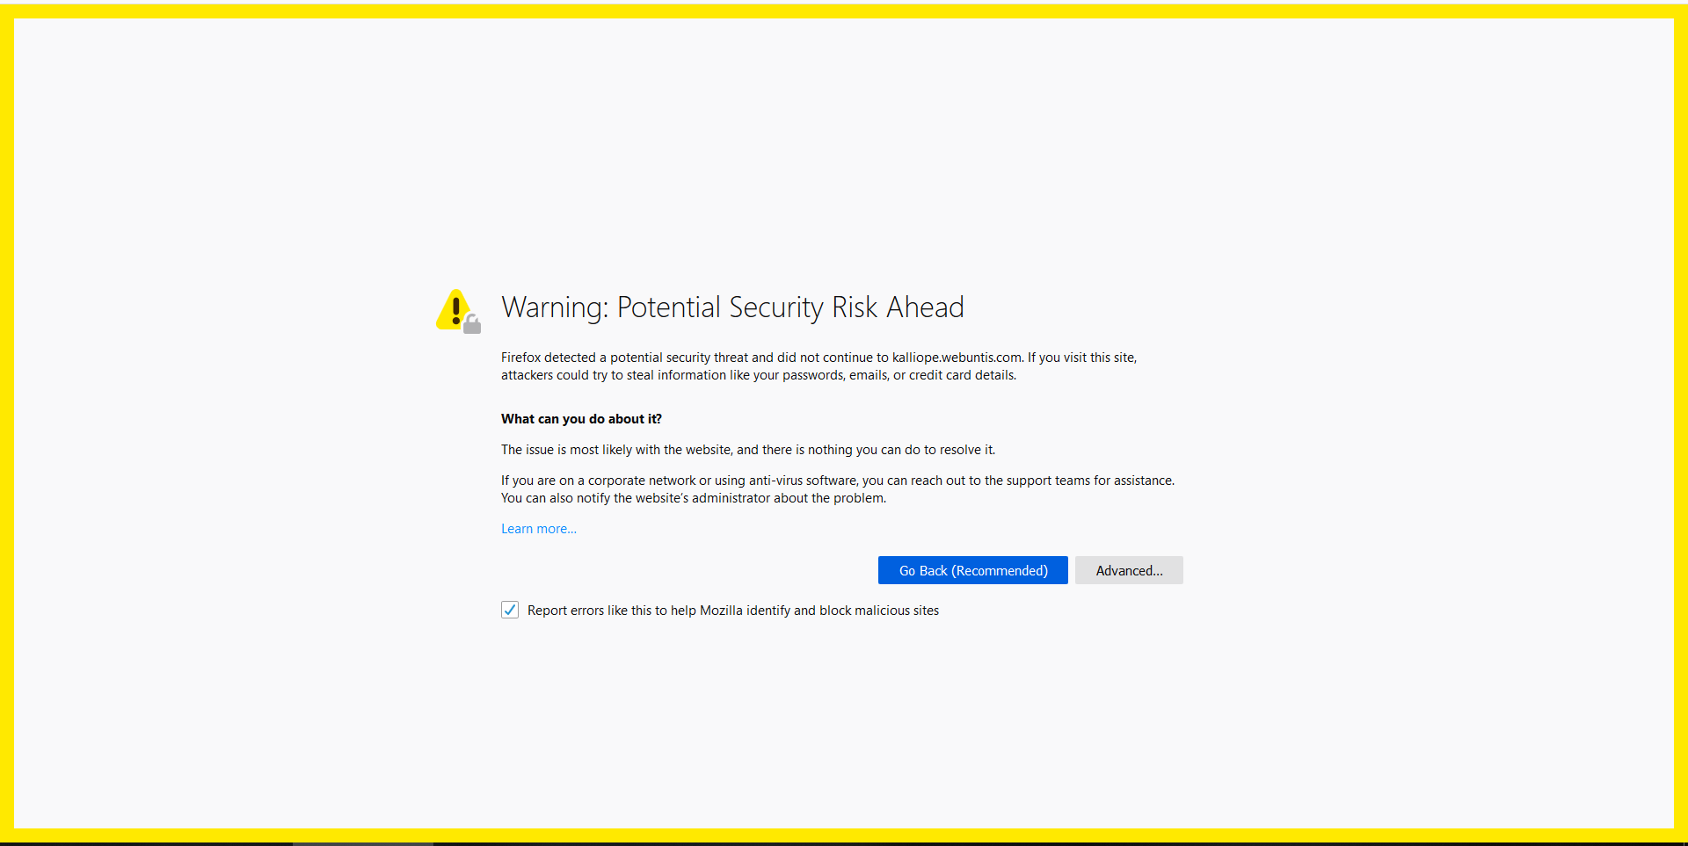The width and height of the screenshot is (1688, 846).
Task: Click the 'issue is most likely with the website' sentence
Action: click(x=748, y=450)
